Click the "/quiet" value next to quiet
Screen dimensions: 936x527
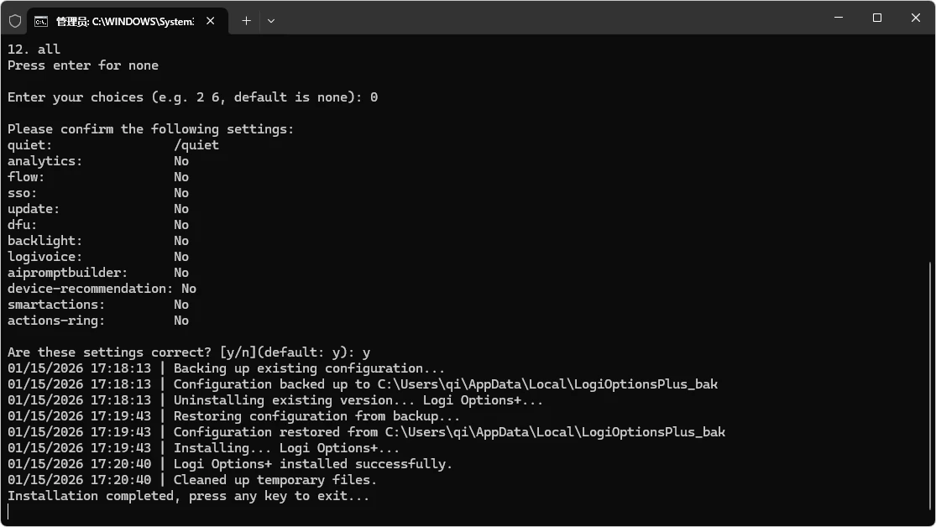tap(196, 145)
